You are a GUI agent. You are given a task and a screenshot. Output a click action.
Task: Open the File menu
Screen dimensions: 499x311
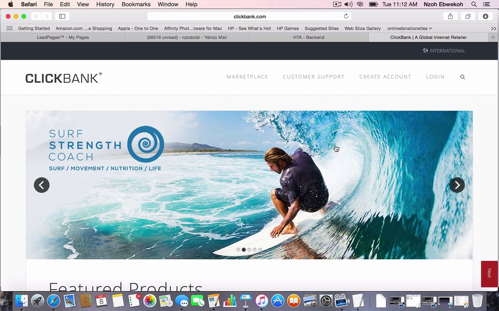[x=49, y=4]
